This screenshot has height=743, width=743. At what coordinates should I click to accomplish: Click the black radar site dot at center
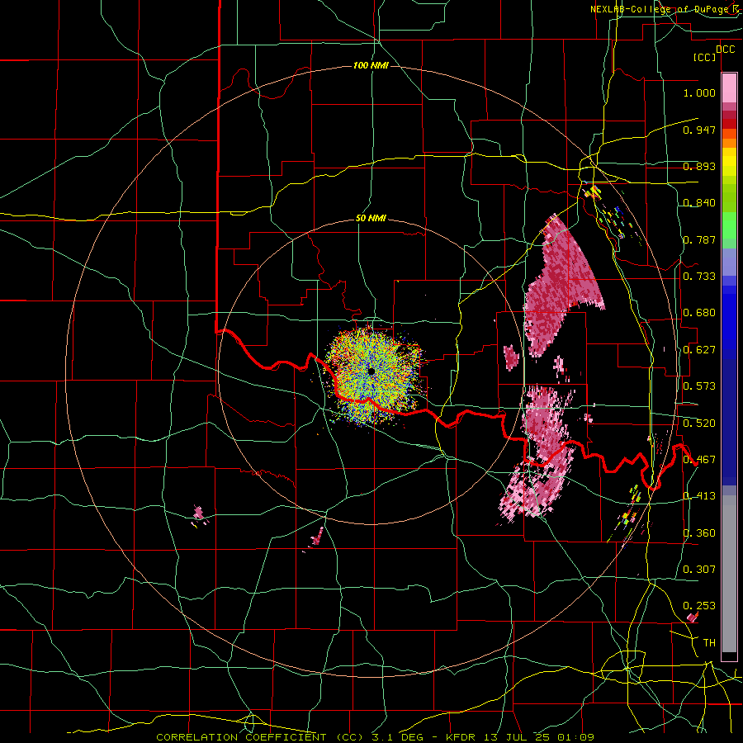[371, 371]
